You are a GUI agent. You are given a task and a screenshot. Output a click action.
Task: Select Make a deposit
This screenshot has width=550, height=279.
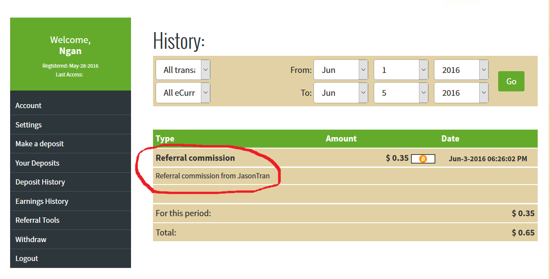click(x=40, y=144)
